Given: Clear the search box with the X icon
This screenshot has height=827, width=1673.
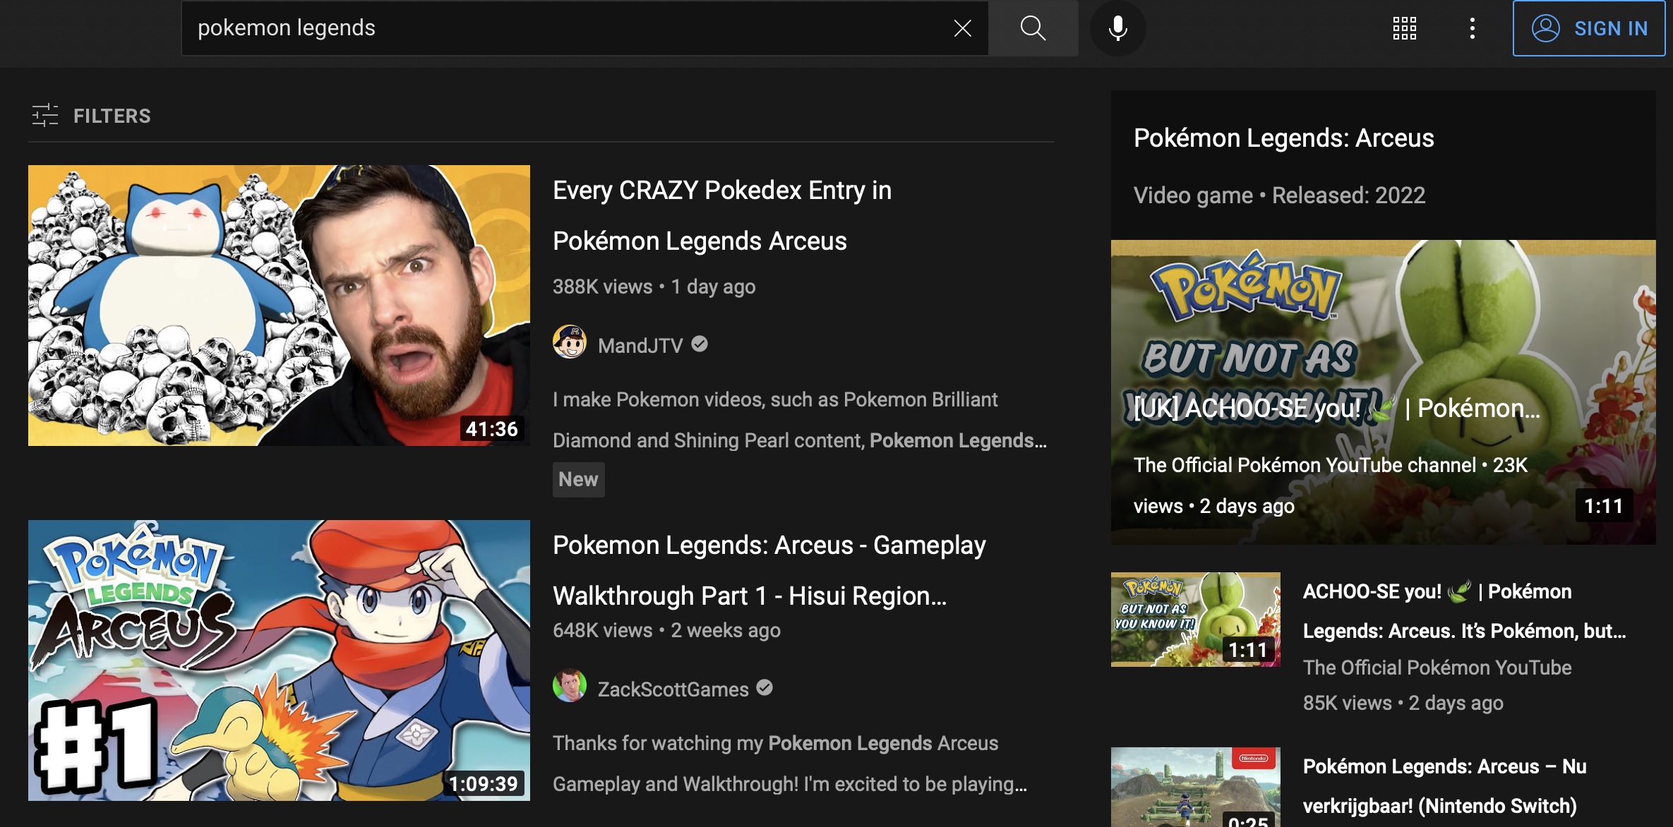Looking at the screenshot, I should pos(962,28).
